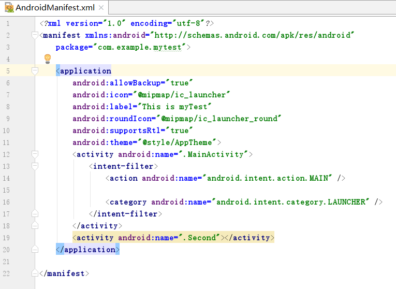Viewport: 396px width, 289px height.
Task: Toggle fold marker at closing manifest line 22
Action: click(x=35, y=273)
